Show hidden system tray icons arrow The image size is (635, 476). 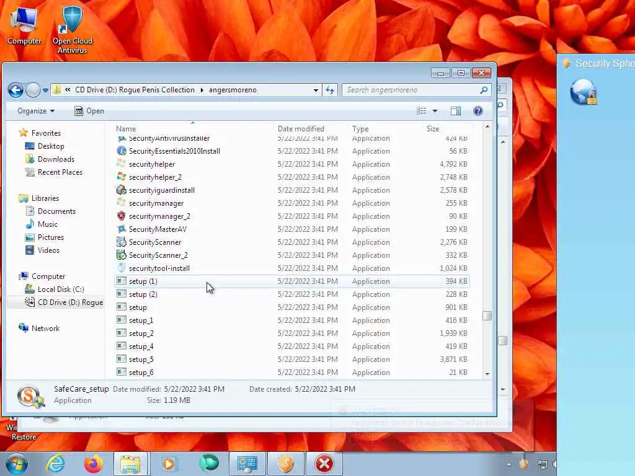coord(508,464)
